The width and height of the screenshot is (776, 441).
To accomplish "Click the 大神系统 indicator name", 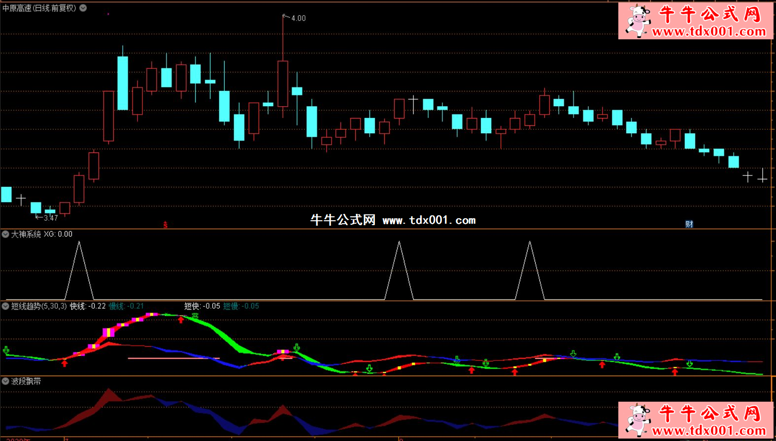I will (x=26, y=234).
